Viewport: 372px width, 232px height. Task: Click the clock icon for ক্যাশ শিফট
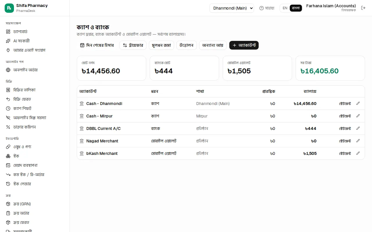click(8, 108)
